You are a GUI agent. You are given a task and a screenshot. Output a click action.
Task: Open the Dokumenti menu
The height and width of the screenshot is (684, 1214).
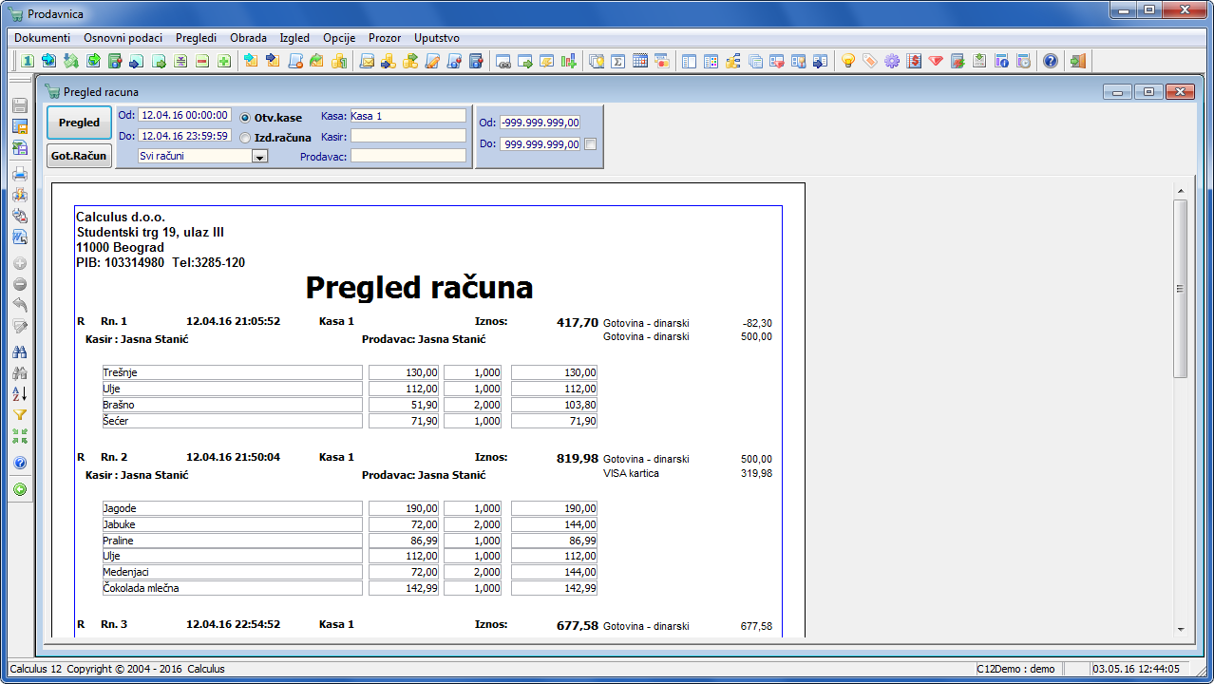point(42,38)
